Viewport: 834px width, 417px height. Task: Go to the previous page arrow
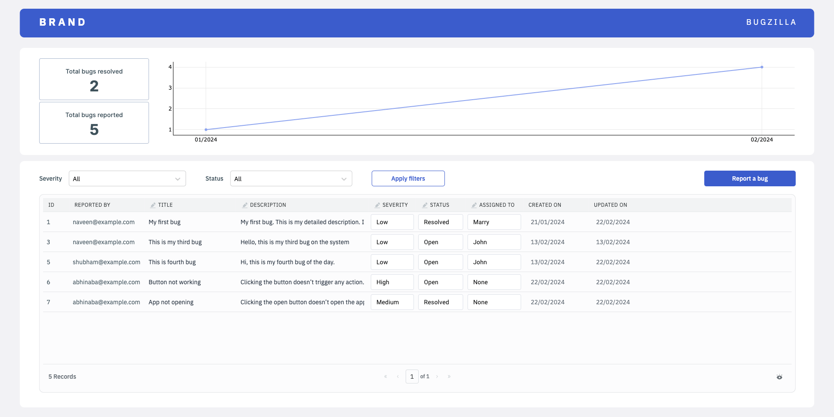pos(398,377)
